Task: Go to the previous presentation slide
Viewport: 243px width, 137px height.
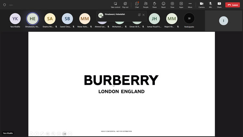Action: [x=31, y=134]
